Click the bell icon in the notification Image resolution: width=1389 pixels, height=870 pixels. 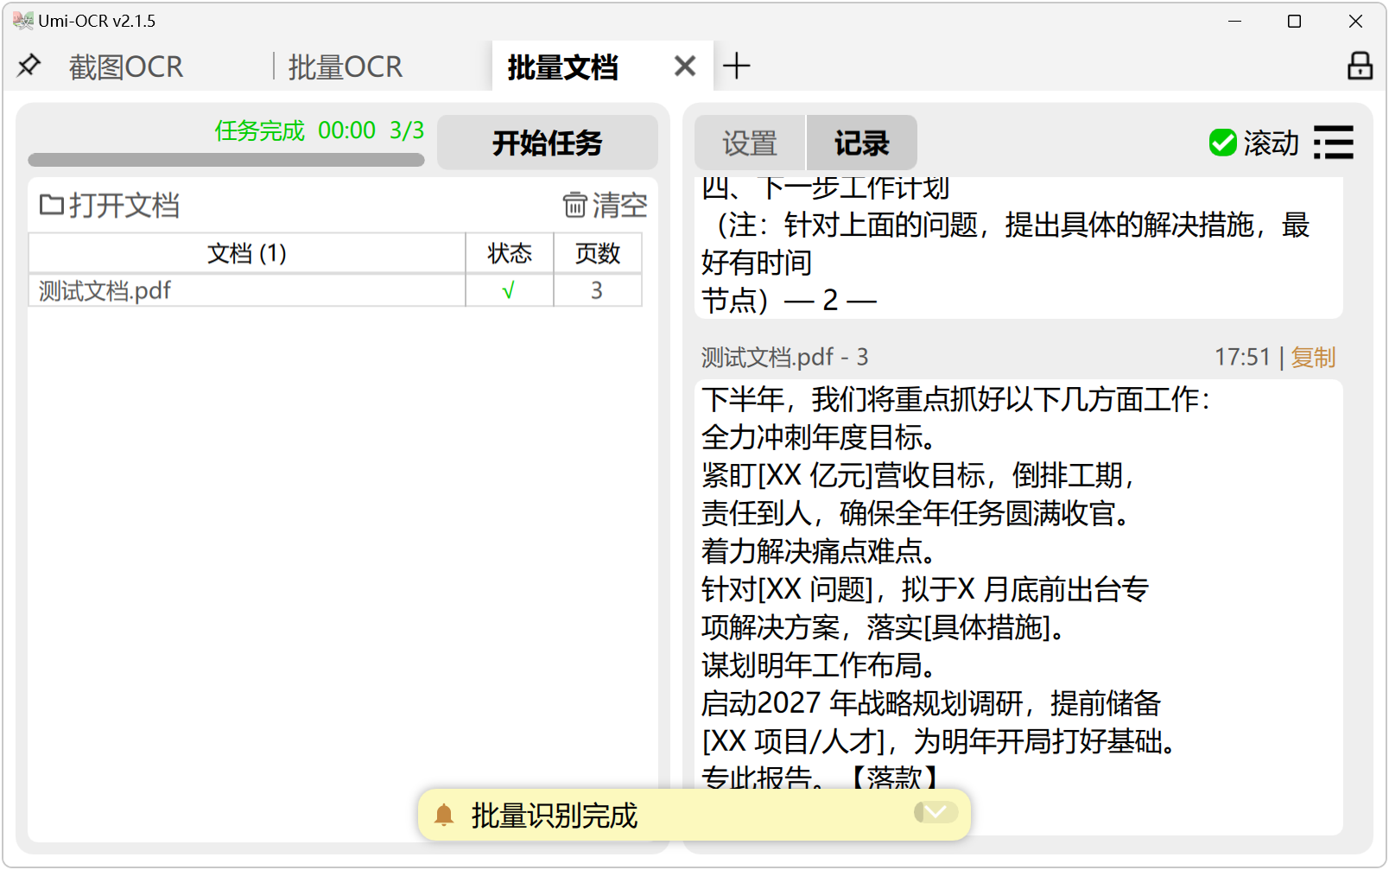[444, 815]
